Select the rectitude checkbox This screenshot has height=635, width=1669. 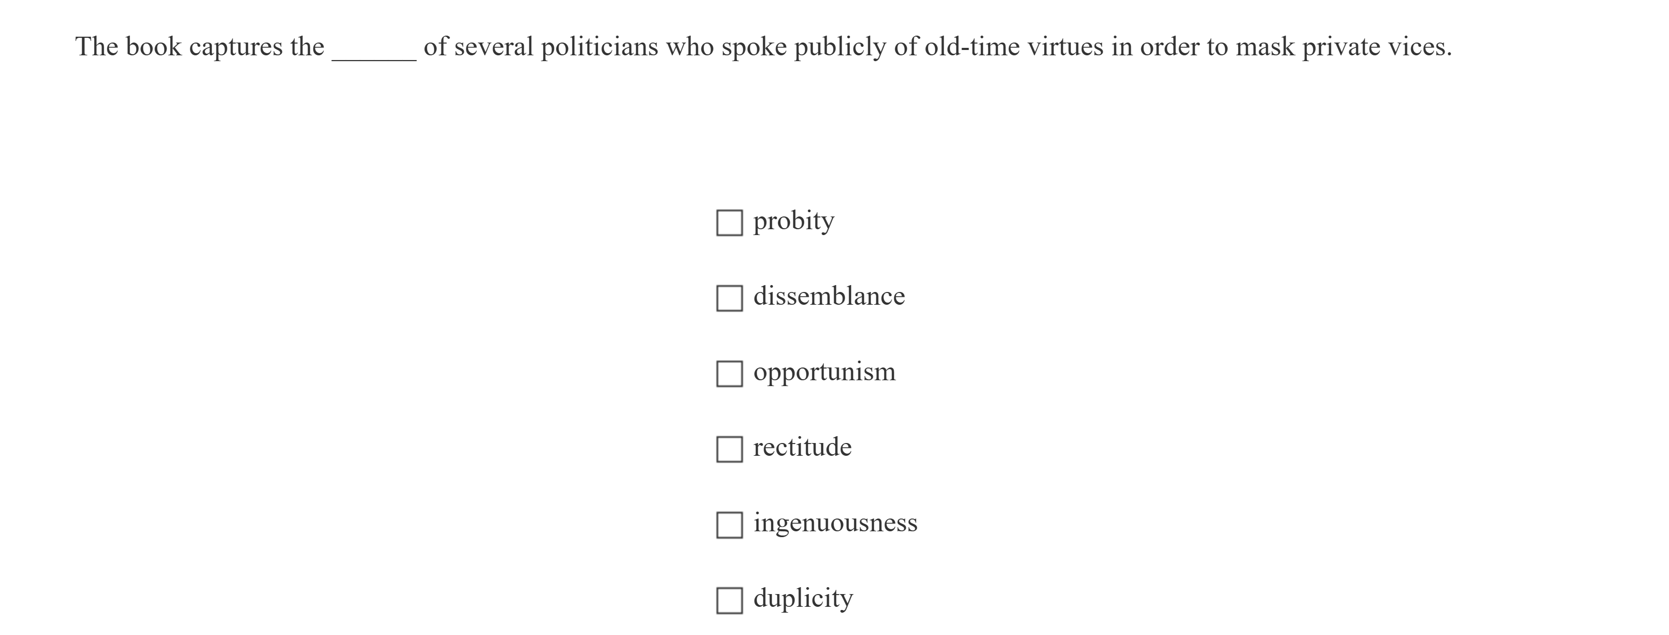click(x=729, y=449)
